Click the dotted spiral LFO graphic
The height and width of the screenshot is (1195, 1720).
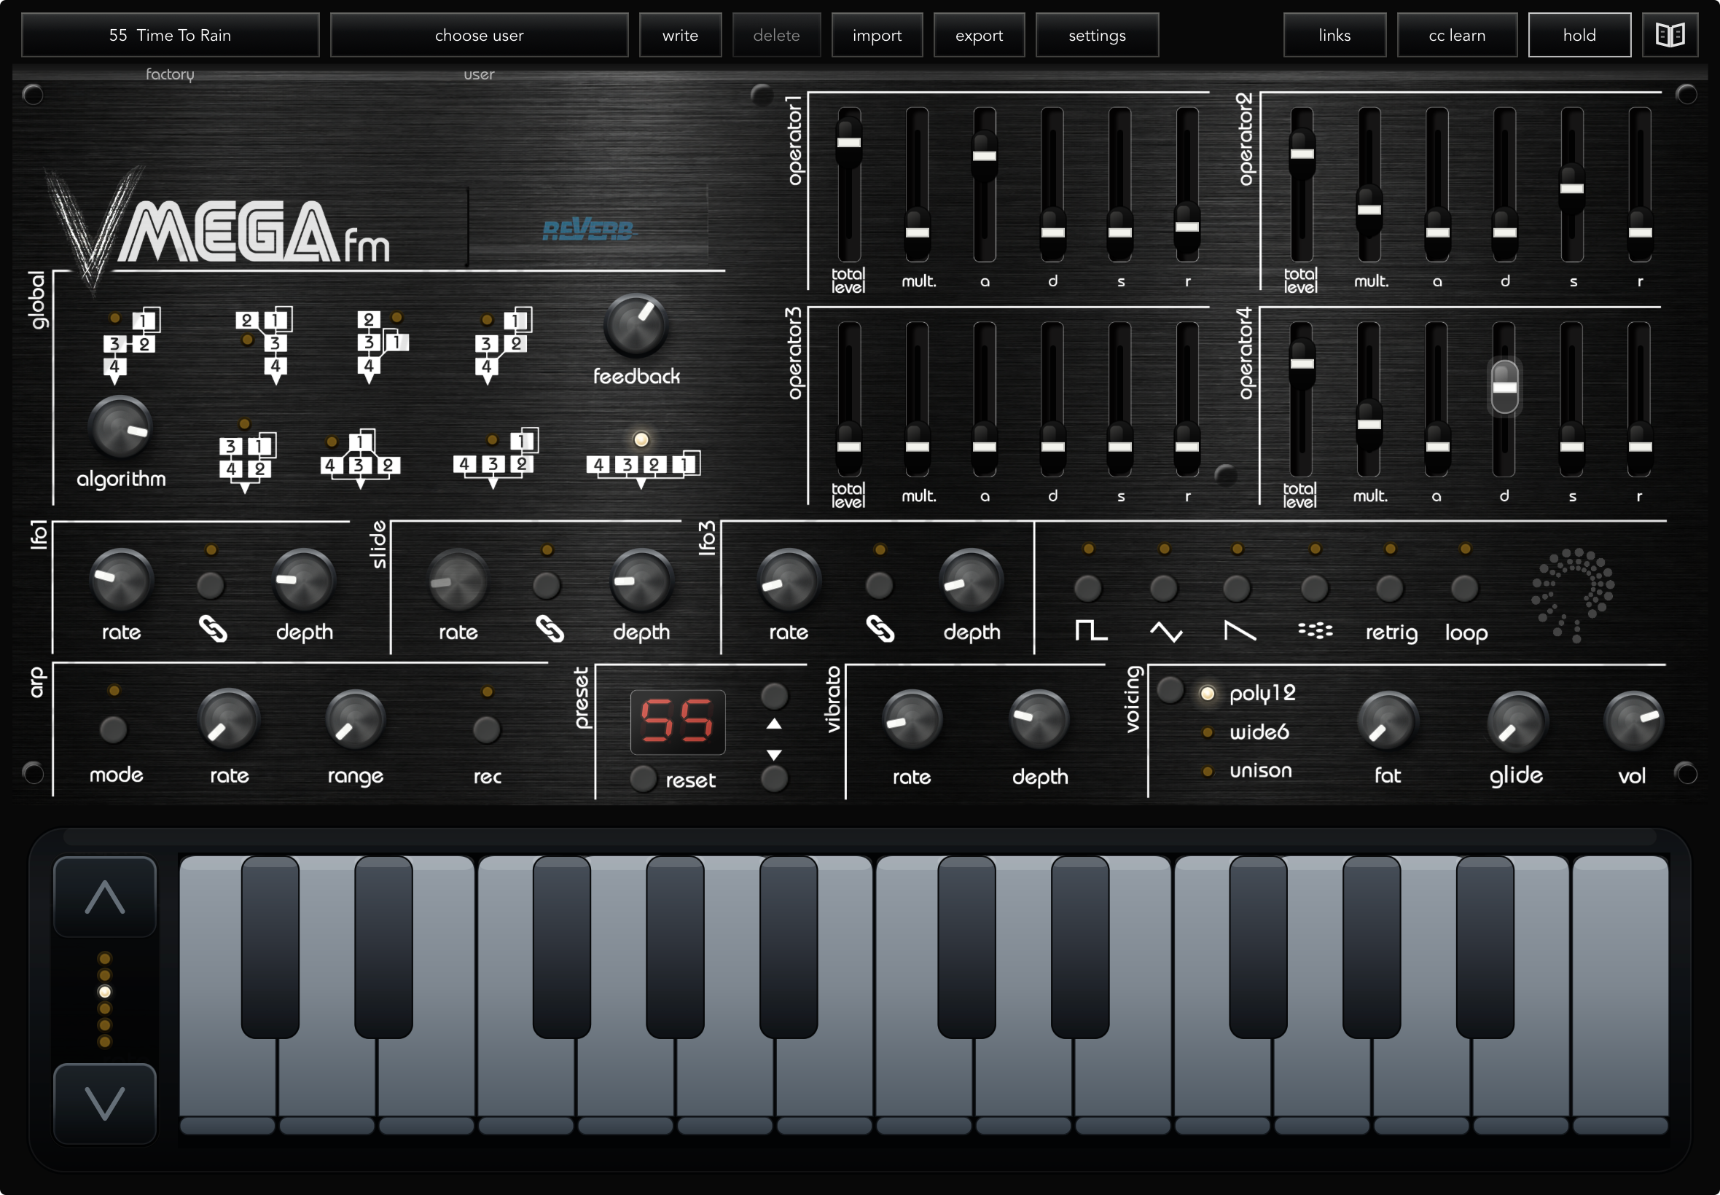click(x=1572, y=595)
